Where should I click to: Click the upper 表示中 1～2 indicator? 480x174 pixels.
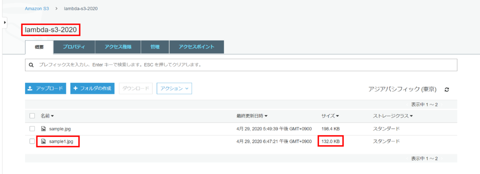(x=424, y=104)
